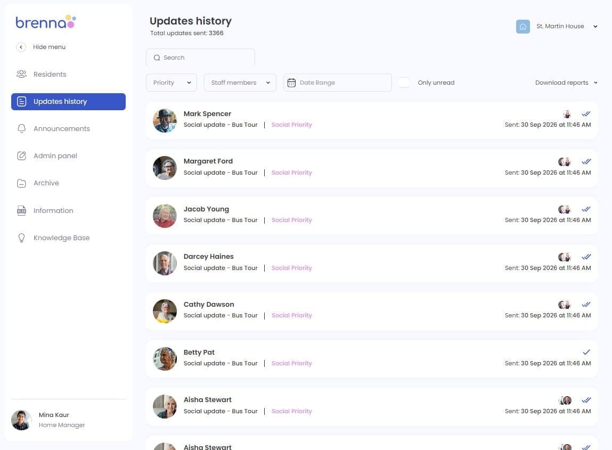Open Mark Spencer's name link

click(x=207, y=113)
